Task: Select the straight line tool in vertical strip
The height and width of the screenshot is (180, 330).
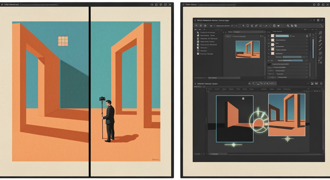Action: coord(320,45)
